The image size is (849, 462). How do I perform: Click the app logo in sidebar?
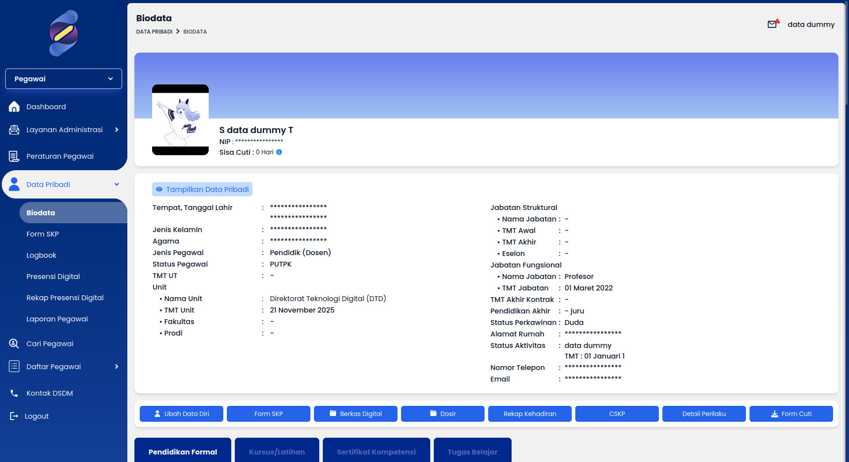(x=64, y=33)
